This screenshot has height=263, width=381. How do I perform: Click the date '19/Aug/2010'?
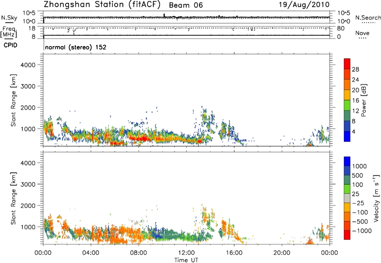(304, 5)
